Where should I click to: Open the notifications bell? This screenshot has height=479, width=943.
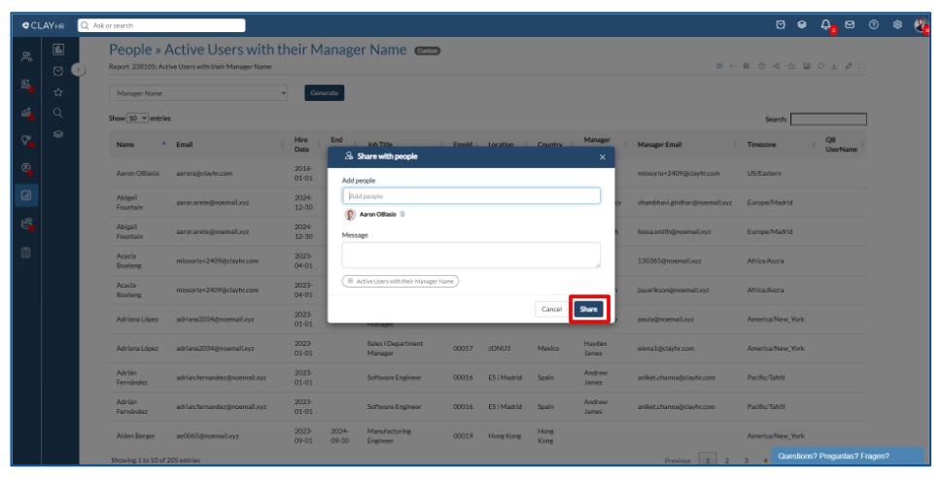(x=825, y=24)
